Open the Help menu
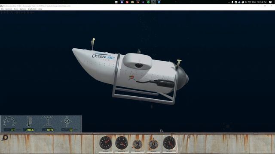 point(40,9)
